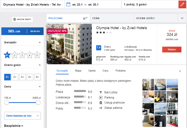Click the calendar icon in date field

68,5
